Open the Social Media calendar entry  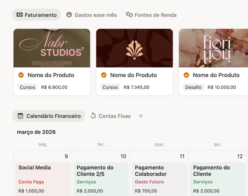pyautogui.click(x=34, y=167)
